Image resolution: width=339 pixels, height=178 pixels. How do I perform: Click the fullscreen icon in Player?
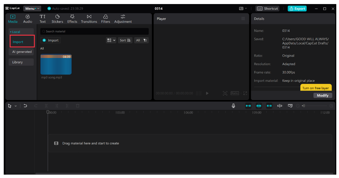tap(245, 93)
